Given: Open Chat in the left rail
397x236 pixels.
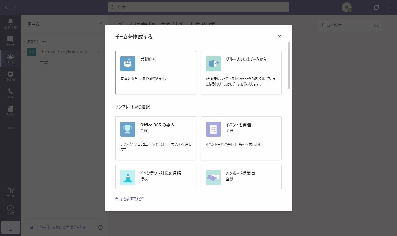Looking at the screenshot, I should (11, 41).
